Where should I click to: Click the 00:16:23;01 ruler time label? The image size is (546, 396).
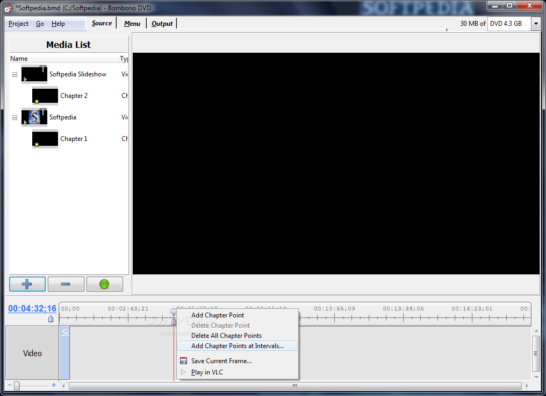click(x=472, y=308)
